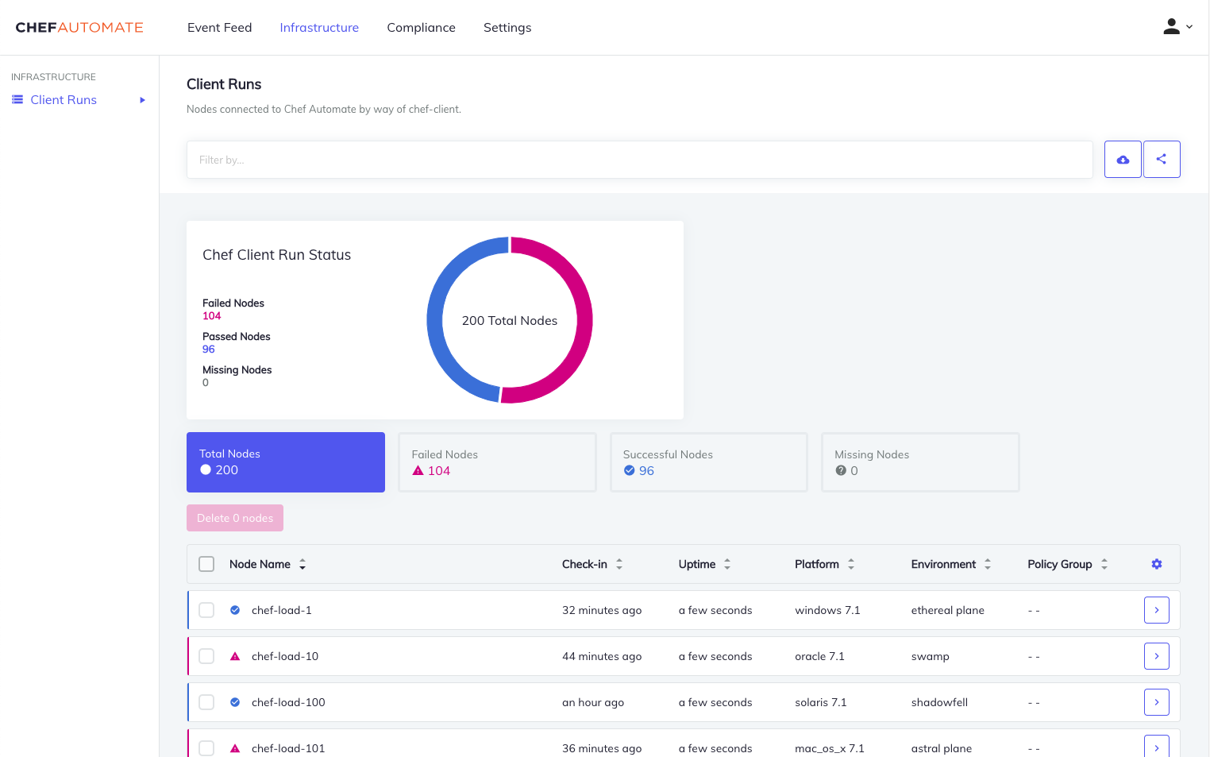Open the Compliance section
The image size is (1210, 757).
click(421, 27)
